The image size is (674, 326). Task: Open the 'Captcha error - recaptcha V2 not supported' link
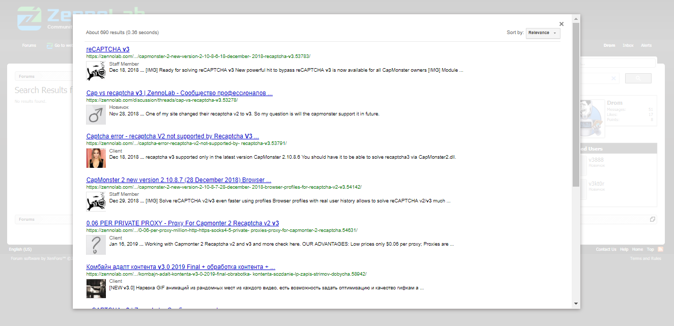click(x=173, y=136)
